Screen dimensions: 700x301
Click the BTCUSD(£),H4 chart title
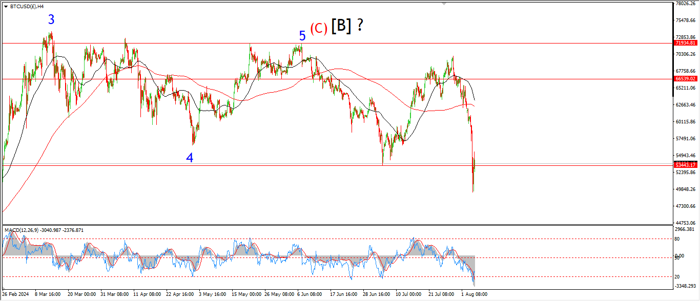click(x=28, y=6)
